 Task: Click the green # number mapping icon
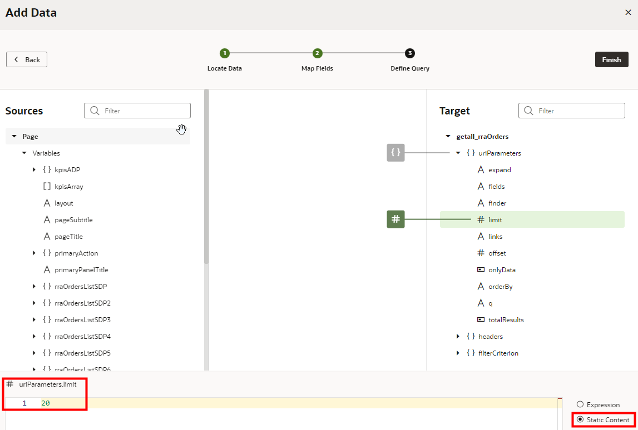click(x=395, y=219)
